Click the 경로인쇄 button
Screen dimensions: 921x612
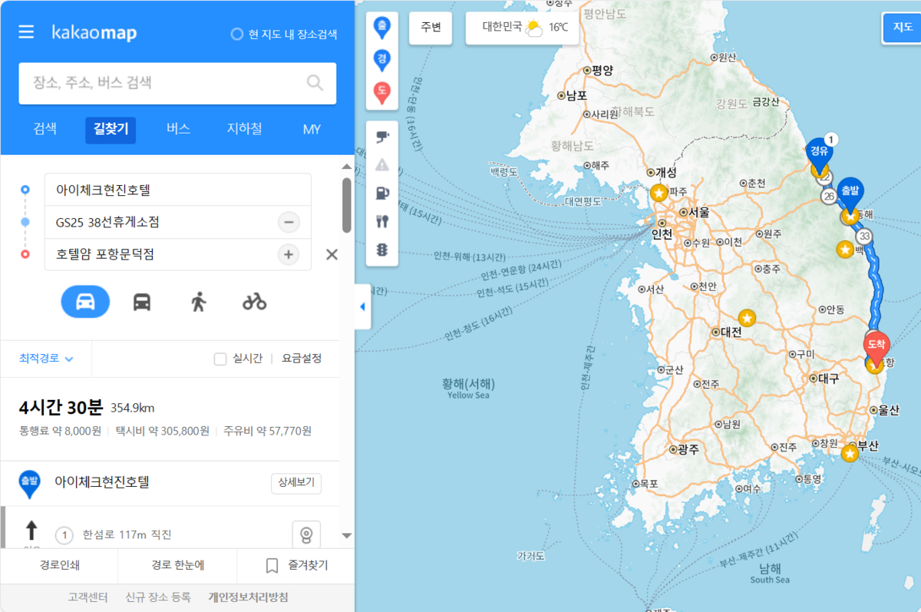click(x=59, y=566)
